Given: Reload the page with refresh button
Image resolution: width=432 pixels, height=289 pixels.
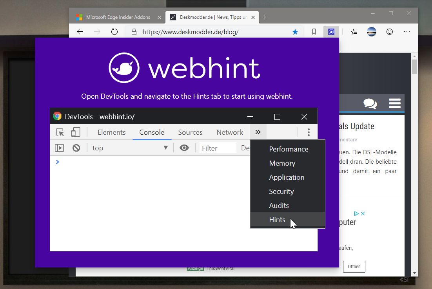Looking at the screenshot, I should pos(114,32).
